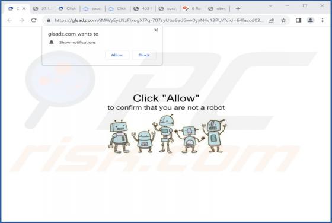Screen dimensions: 332x223
Task: Open the browser side panel
Action: coord(298,20)
